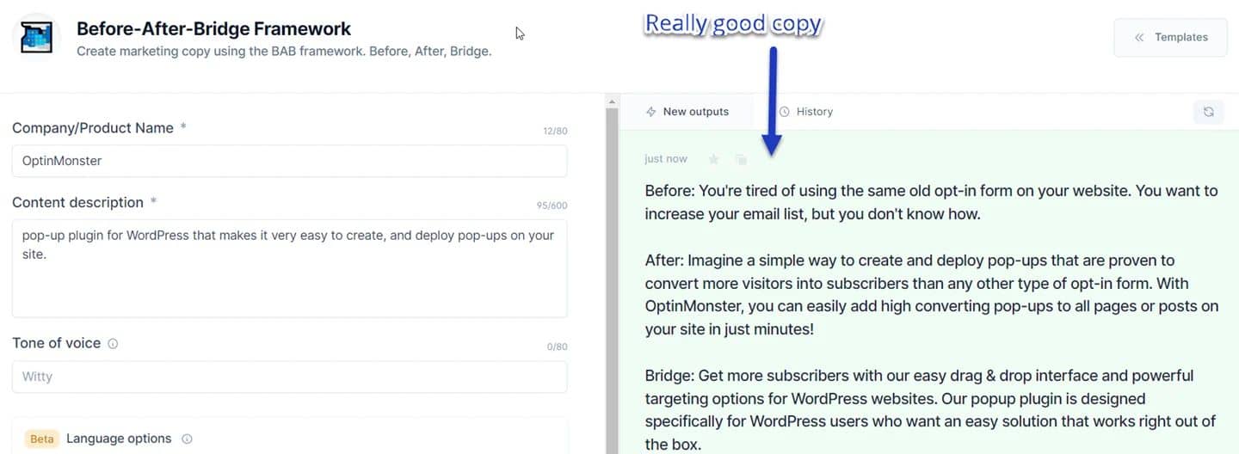Show Language options info tooltip icon
This screenshot has height=454, width=1239.
(187, 439)
